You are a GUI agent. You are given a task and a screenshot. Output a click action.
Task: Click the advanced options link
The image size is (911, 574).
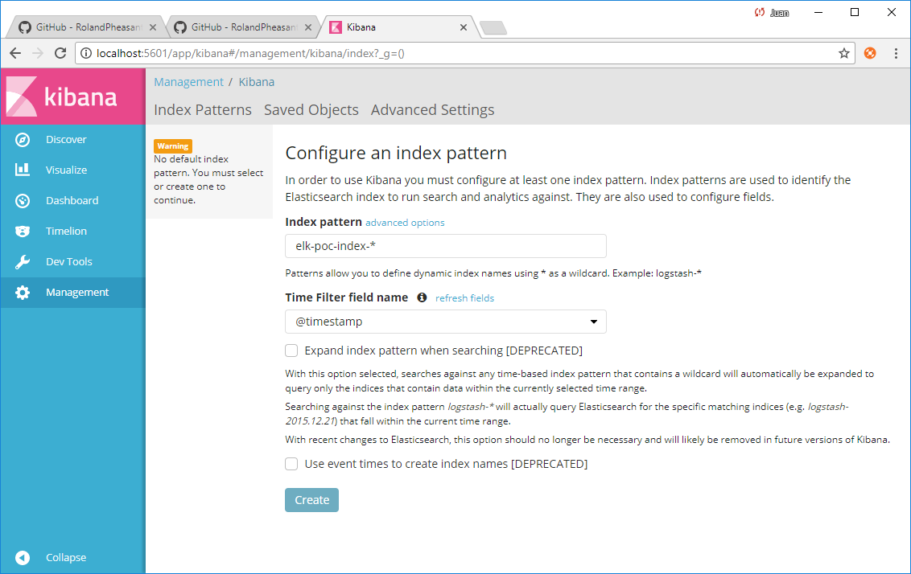click(405, 223)
